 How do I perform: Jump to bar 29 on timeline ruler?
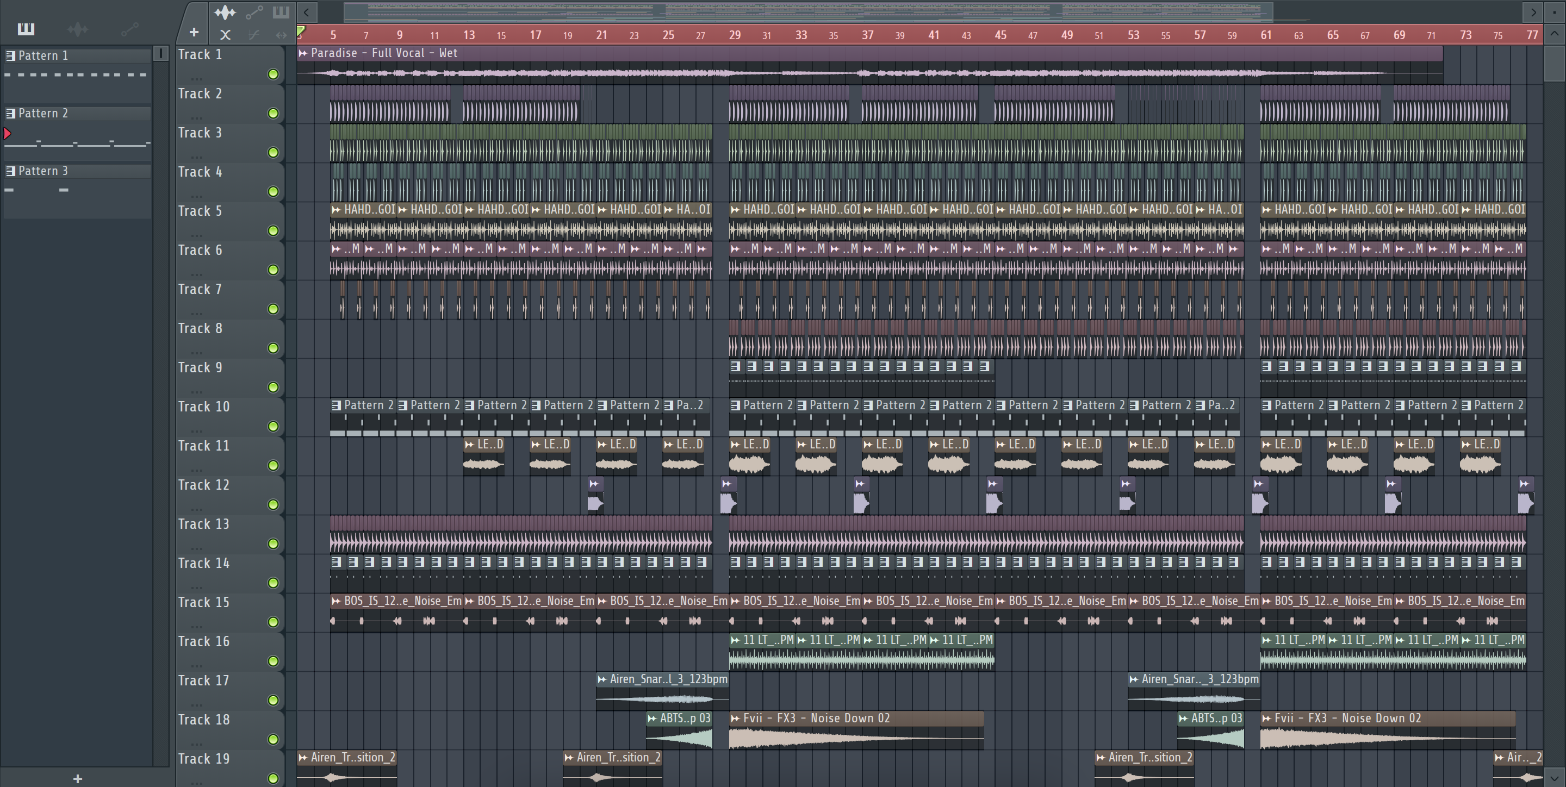coord(735,35)
